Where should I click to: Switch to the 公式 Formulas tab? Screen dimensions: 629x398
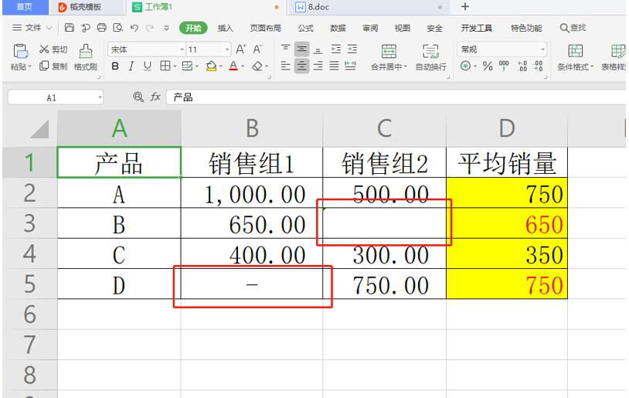tap(305, 28)
